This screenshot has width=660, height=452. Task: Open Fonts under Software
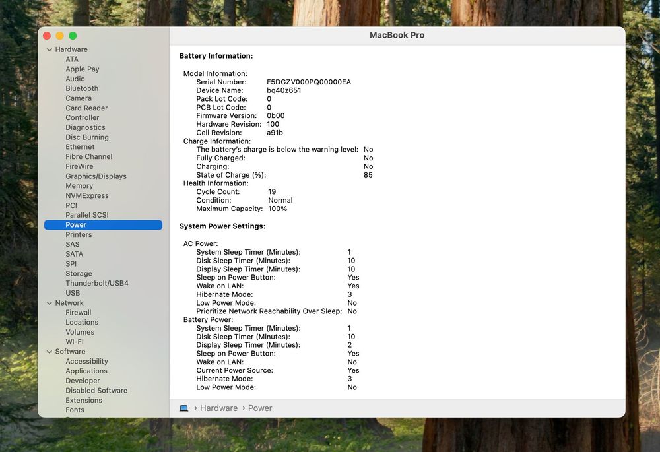click(75, 410)
